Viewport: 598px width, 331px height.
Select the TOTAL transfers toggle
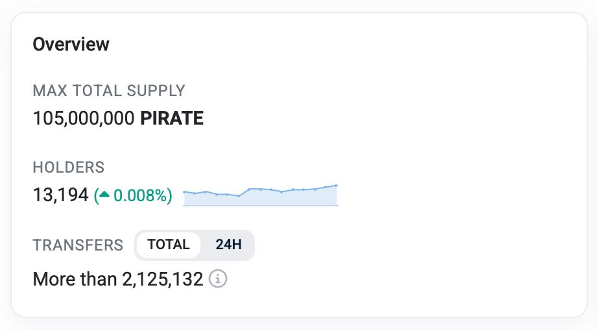169,245
